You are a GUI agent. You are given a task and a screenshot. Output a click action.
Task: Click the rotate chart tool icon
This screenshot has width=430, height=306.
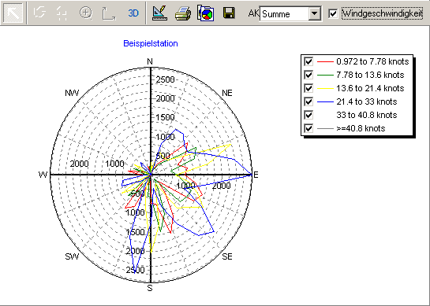coord(39,13)
